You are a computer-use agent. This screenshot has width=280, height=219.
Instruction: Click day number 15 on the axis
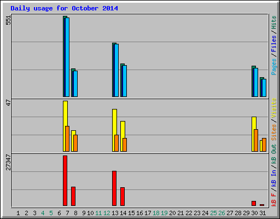coord(131,213)
